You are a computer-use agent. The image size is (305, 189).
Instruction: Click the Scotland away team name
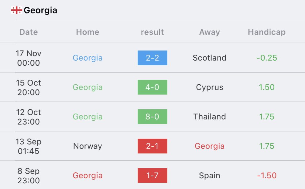pos(209,58)
